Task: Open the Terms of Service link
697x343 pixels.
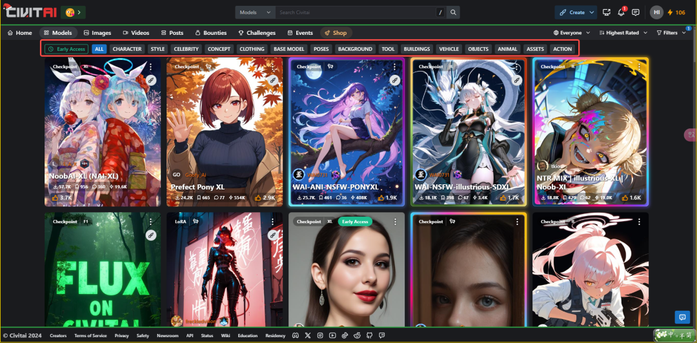Action: (x=90, y=335)
